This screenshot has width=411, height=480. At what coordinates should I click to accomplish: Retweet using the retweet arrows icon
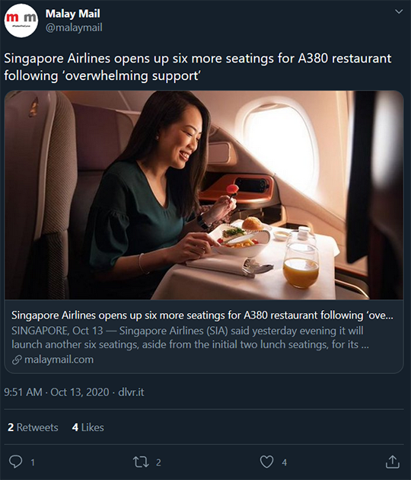pyautogui.click(x=141, y=462)
